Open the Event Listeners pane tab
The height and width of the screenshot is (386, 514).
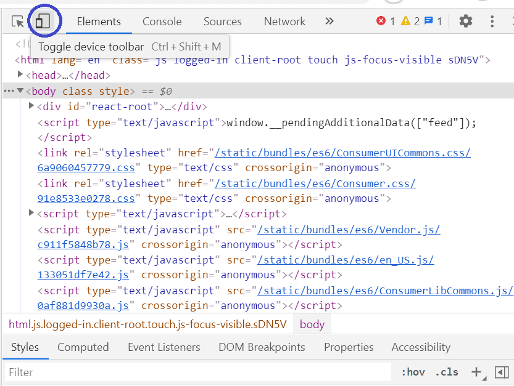(164, 347)
